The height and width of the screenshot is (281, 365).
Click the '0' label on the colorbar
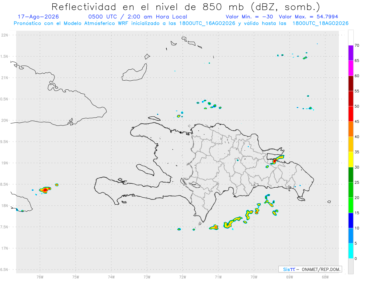point(356,259)
